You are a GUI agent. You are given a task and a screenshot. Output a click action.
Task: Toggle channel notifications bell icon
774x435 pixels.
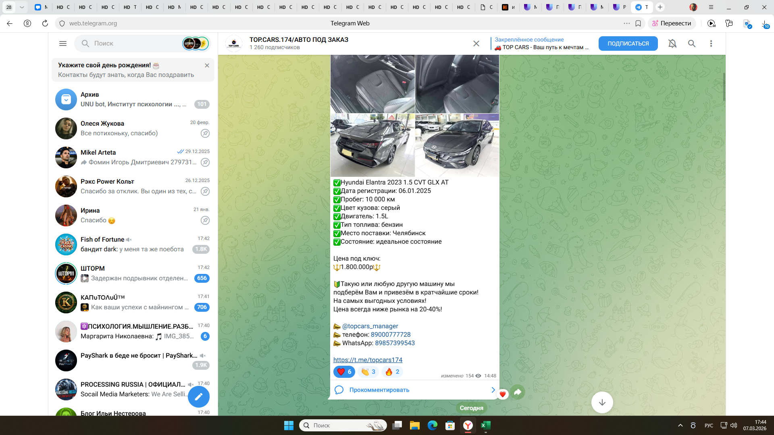click(672, 43)
